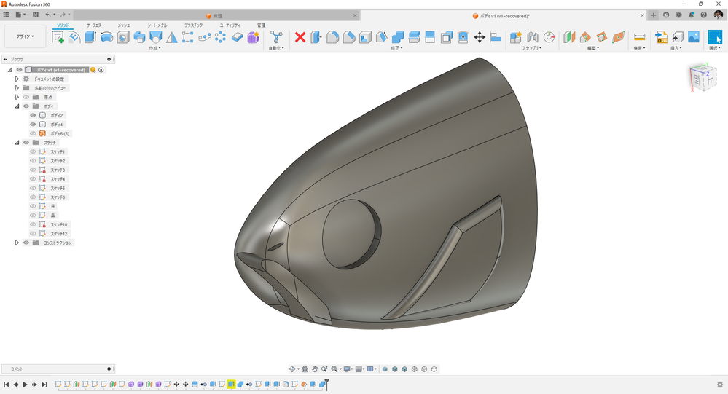Activate the Select tool icon

tap(715, 37)
